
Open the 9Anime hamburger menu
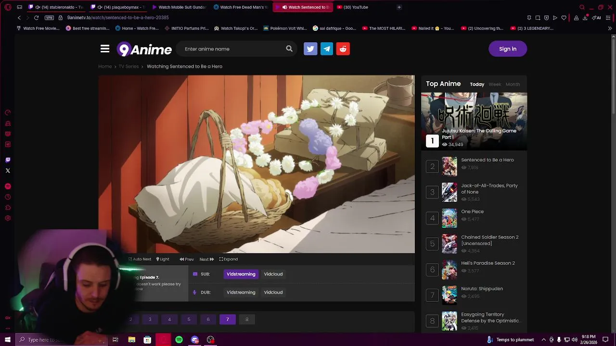[x=105, y=49]
